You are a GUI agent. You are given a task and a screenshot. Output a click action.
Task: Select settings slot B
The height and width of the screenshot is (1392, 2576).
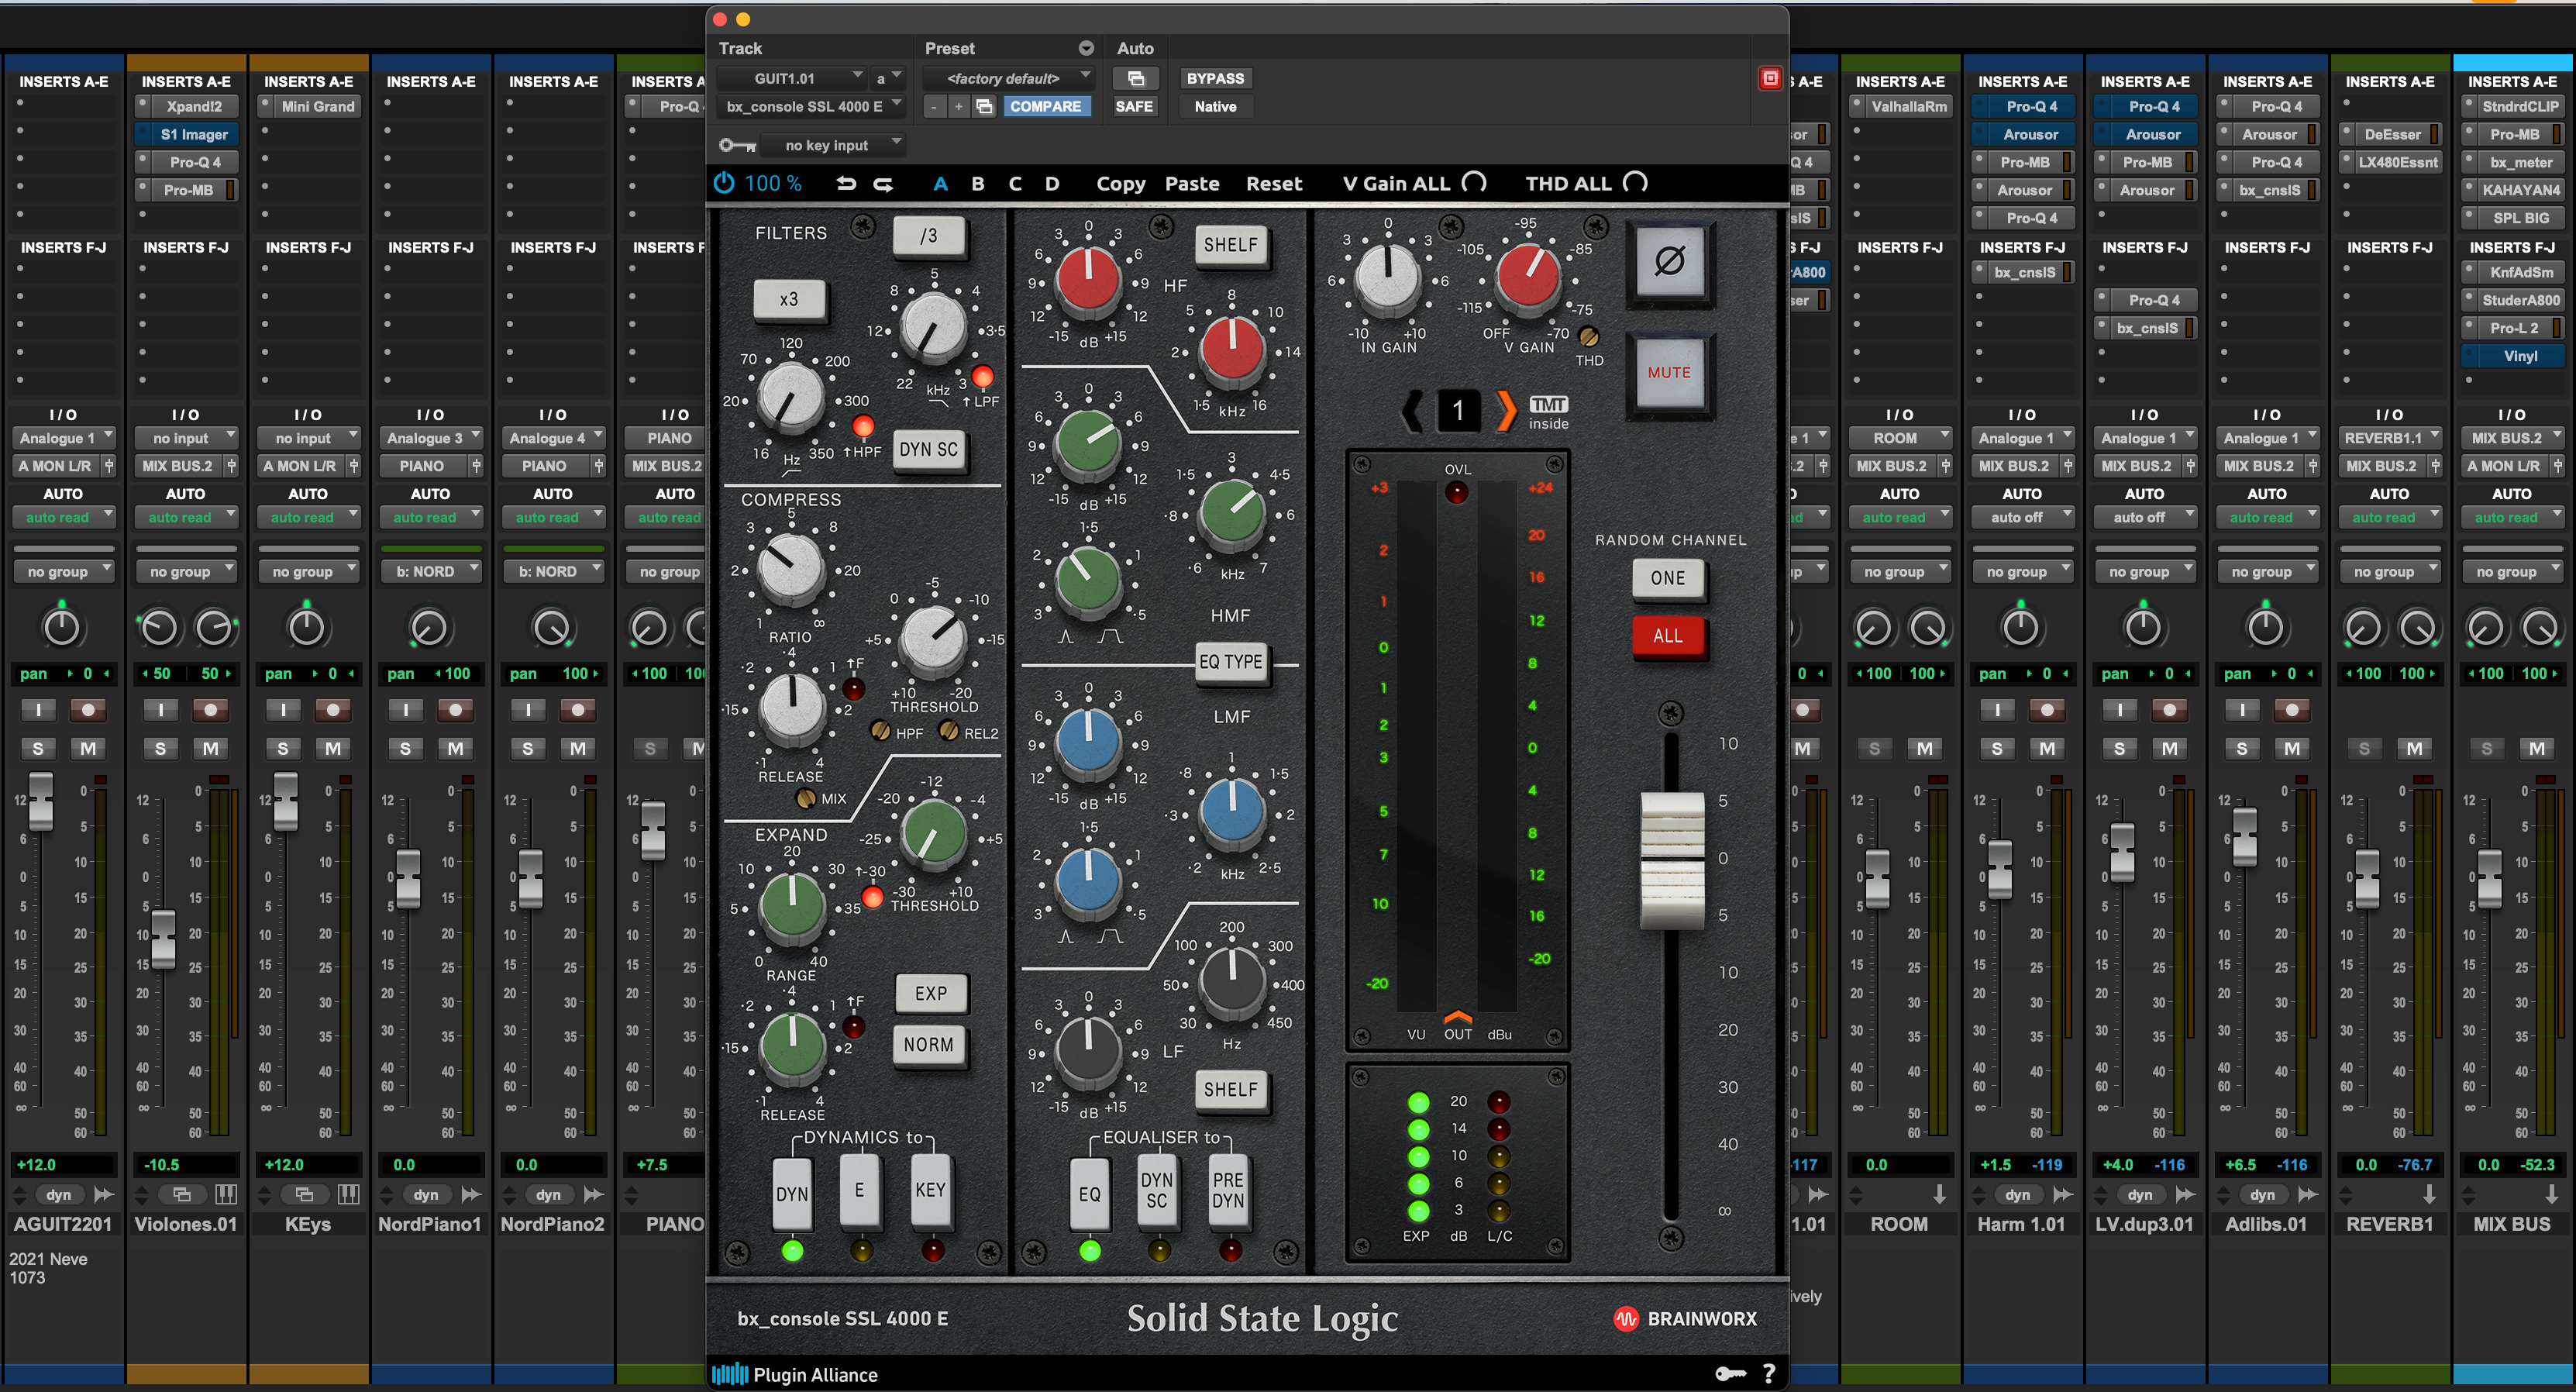pyautogui.click(x=978, y=184)
